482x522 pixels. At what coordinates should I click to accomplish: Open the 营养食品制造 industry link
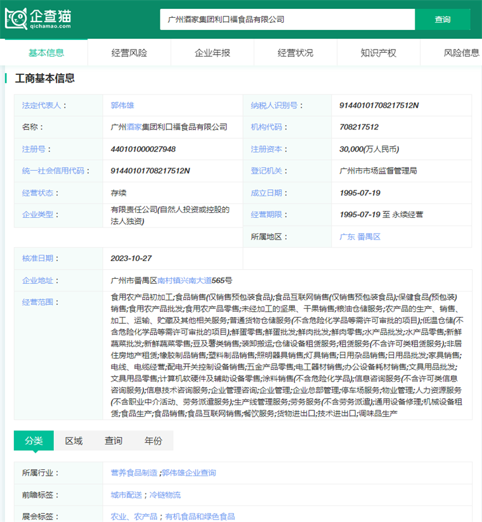(134, 472)
